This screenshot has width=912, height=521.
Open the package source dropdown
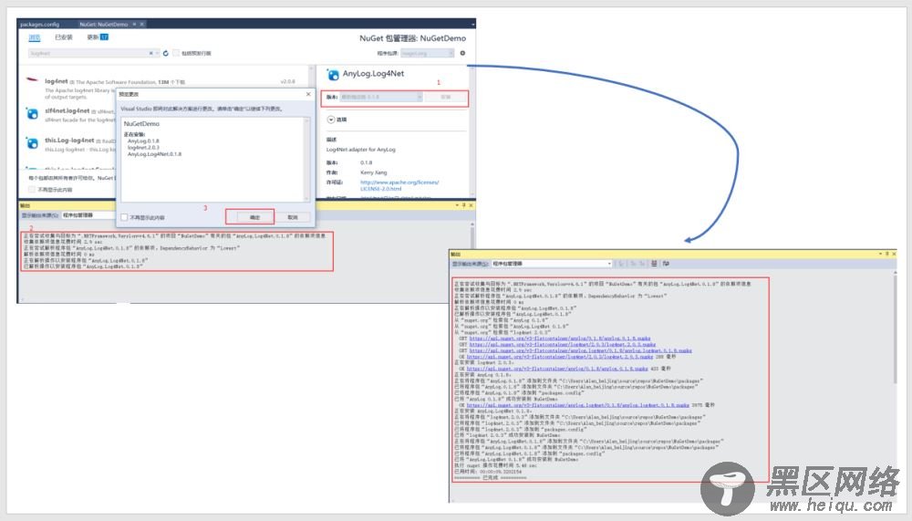coord(427,53)
